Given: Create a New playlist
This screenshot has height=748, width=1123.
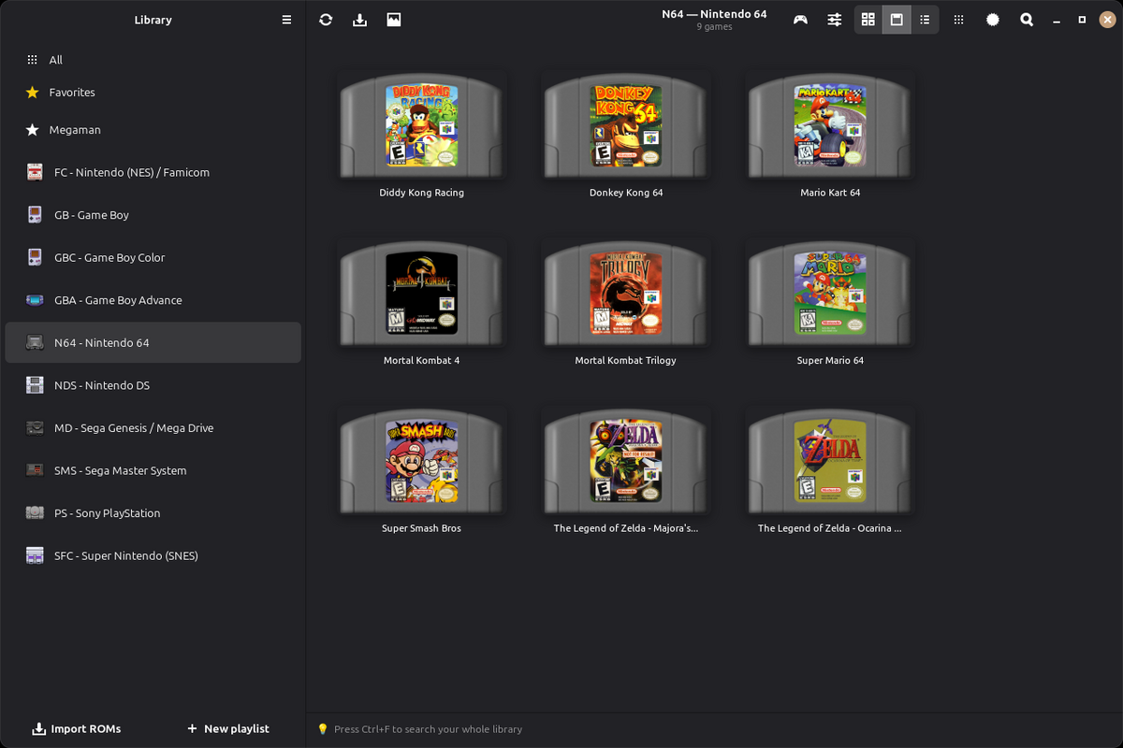Looking at the screenshot, I should coord(228,728).
